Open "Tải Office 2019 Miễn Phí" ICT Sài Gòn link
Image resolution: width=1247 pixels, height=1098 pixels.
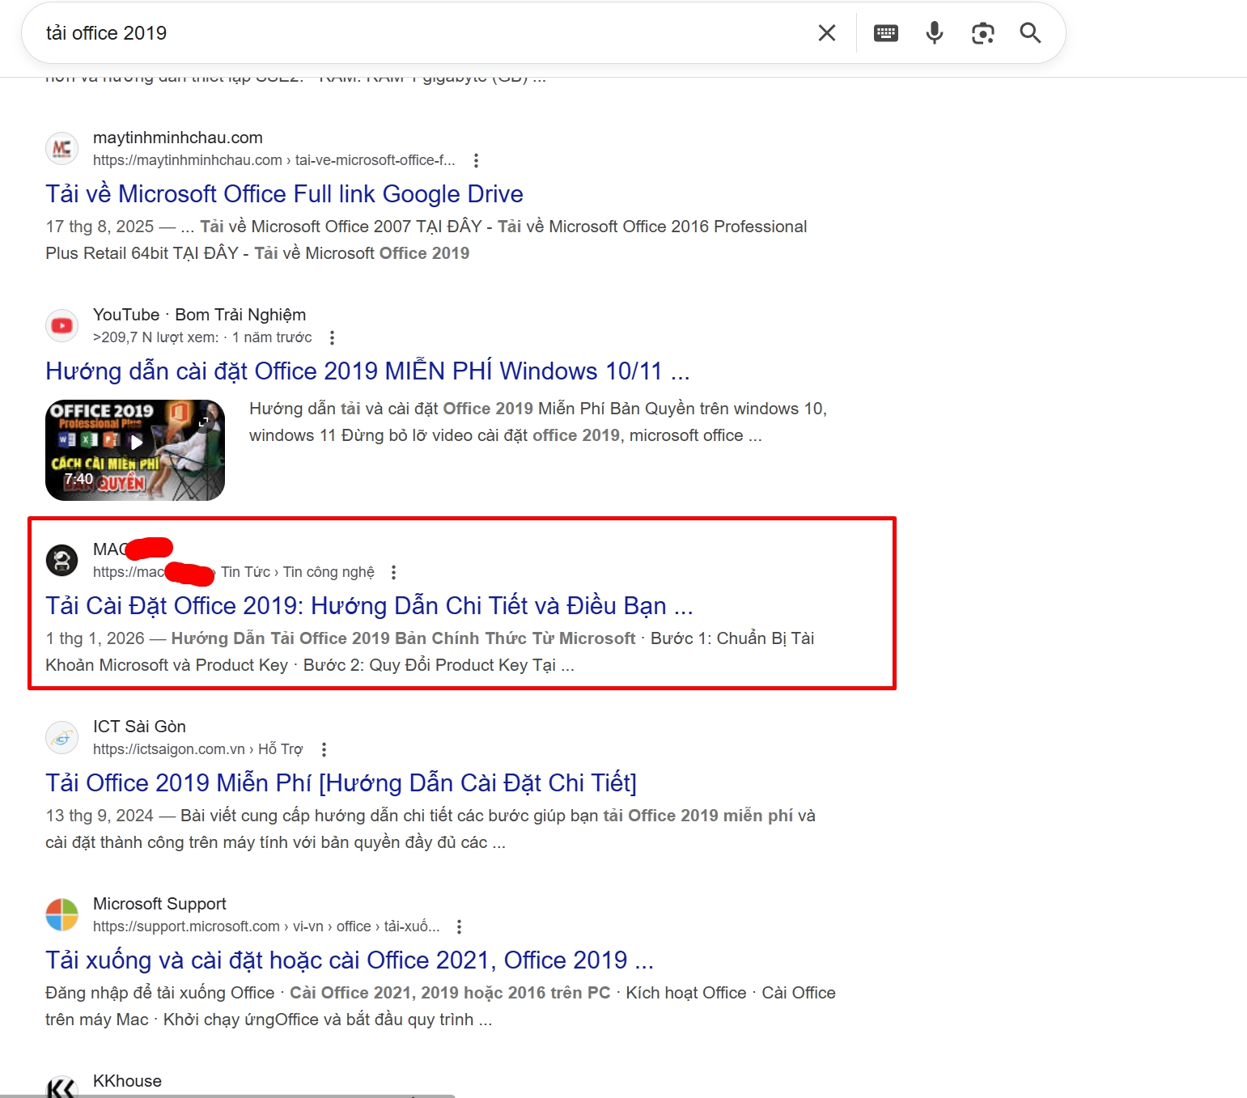pos(341,783)
